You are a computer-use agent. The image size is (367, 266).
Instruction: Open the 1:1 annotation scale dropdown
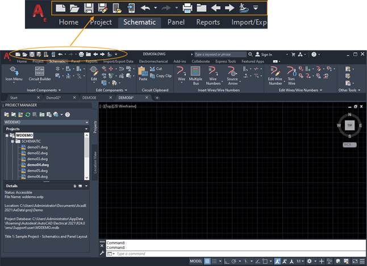coord(300,261)
